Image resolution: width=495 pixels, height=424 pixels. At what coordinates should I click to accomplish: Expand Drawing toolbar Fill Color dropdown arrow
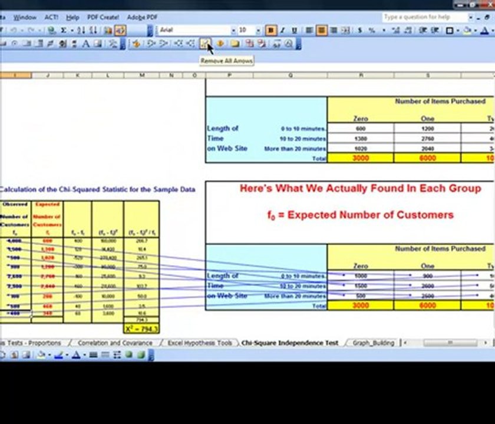(49, 355)
